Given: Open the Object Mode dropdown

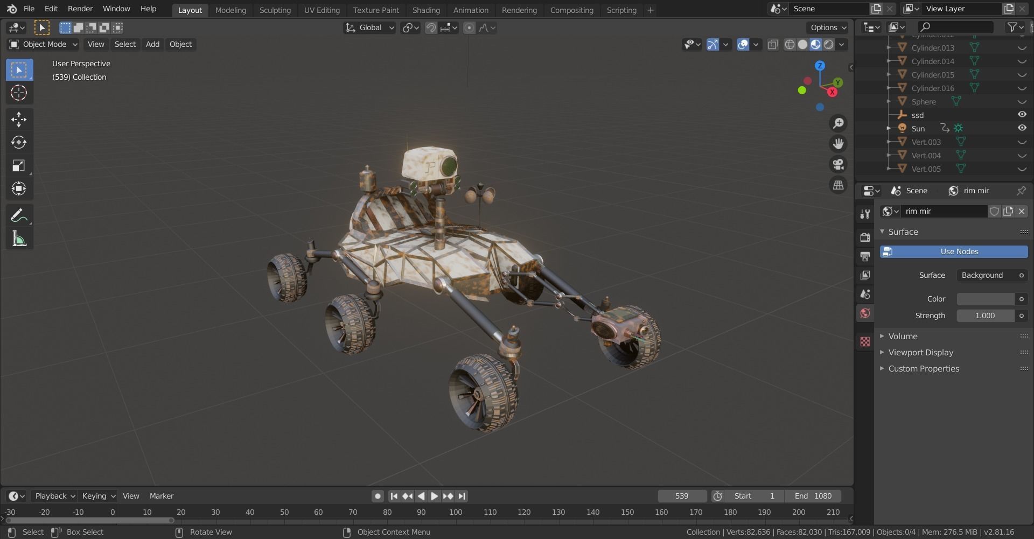Looking at the screenshot, I should (43, 44).
